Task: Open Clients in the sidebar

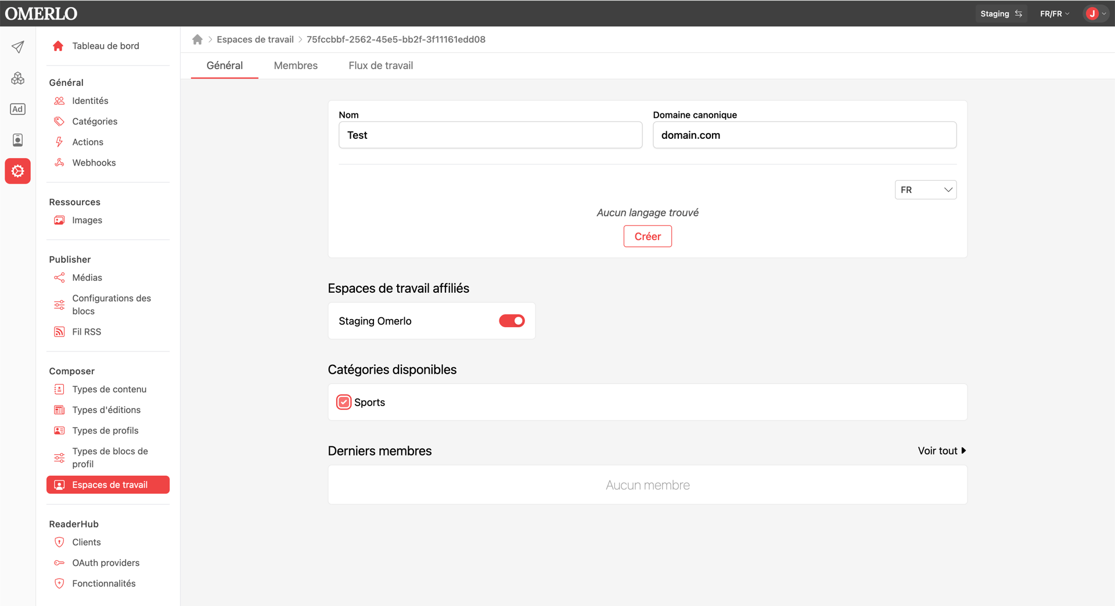Action: [87, 542]
